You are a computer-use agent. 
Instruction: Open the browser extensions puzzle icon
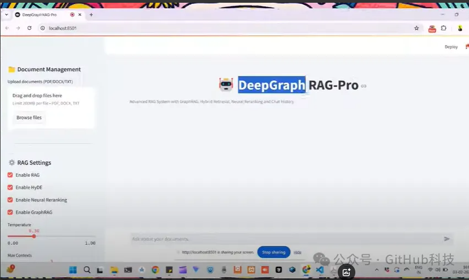click(444, 28)
